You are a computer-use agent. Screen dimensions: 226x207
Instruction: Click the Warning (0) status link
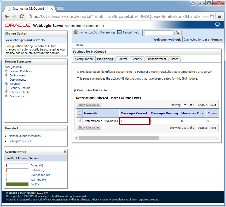(x=38, y=180)
